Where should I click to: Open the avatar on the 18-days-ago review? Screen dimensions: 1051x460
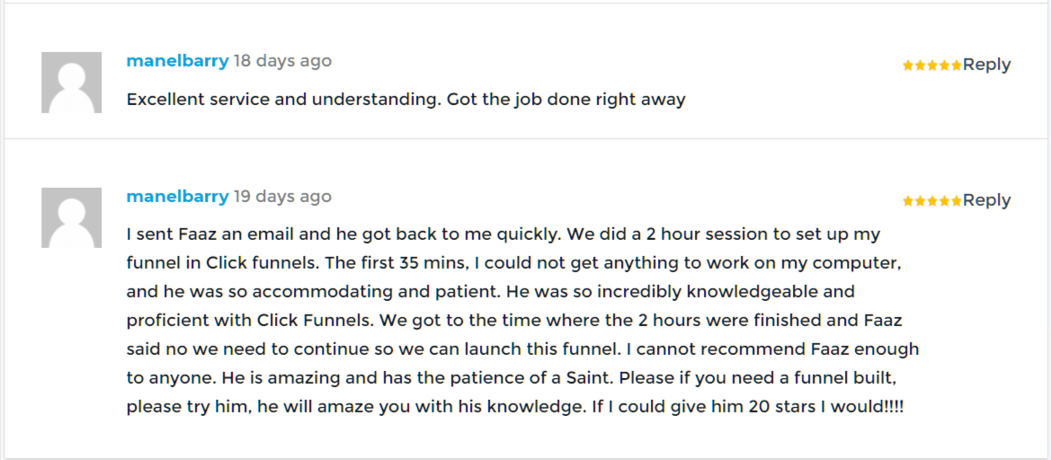click(x=71, y=83)
